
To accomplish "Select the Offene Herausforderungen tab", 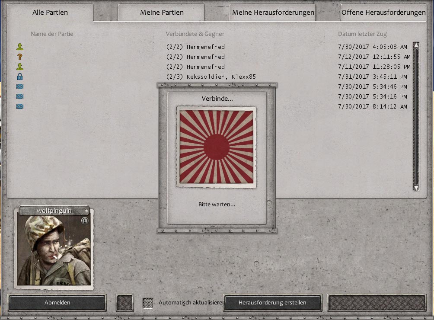I will (x=383, y=13).
